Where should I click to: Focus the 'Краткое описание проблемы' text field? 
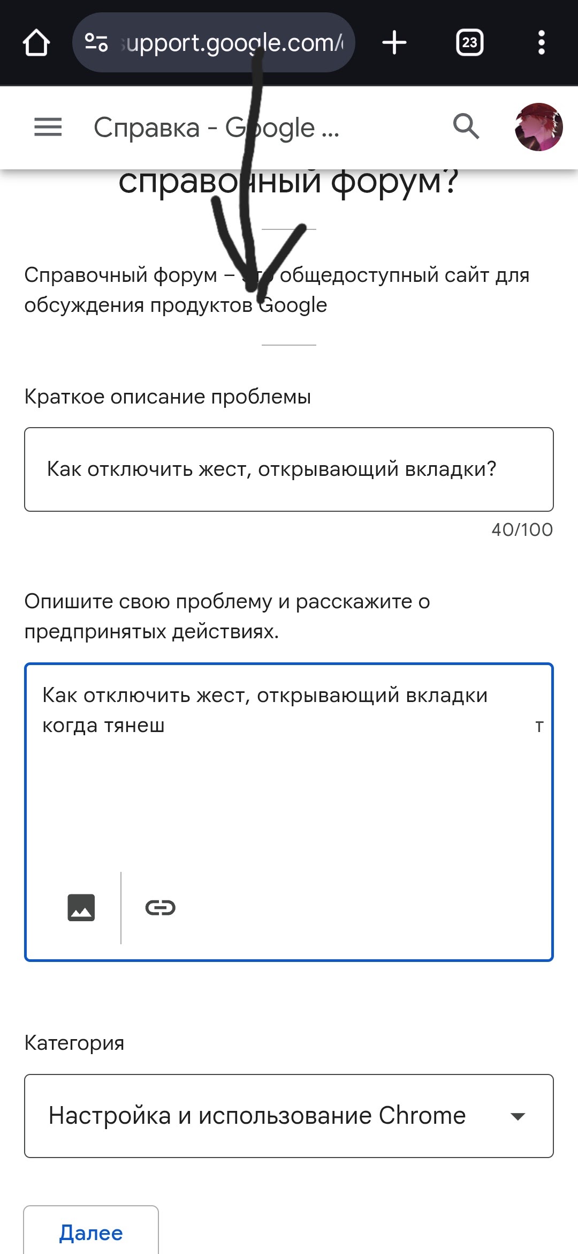[x=289, y=469]
